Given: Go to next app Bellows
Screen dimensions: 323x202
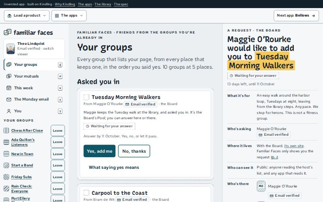Looking at the screenshot, I should [296, 16].
